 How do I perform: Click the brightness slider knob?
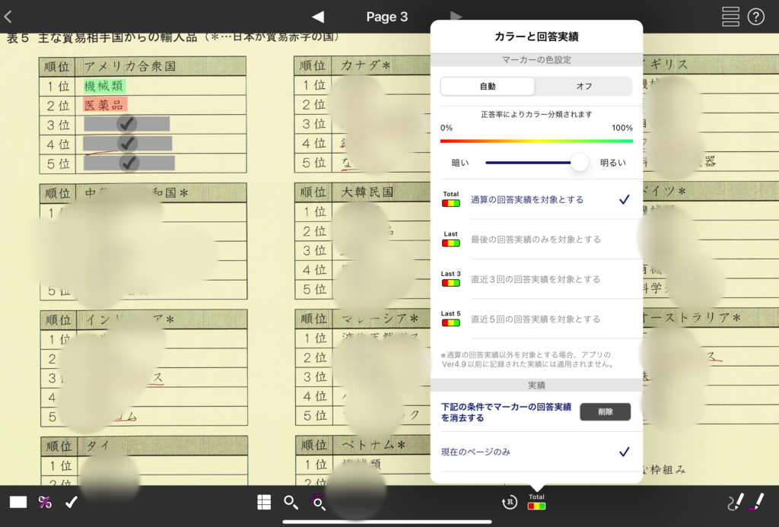(x=580, y=162)
